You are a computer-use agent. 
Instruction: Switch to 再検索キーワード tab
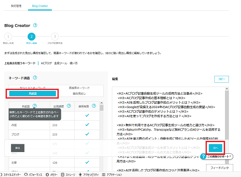coord(79,88)
